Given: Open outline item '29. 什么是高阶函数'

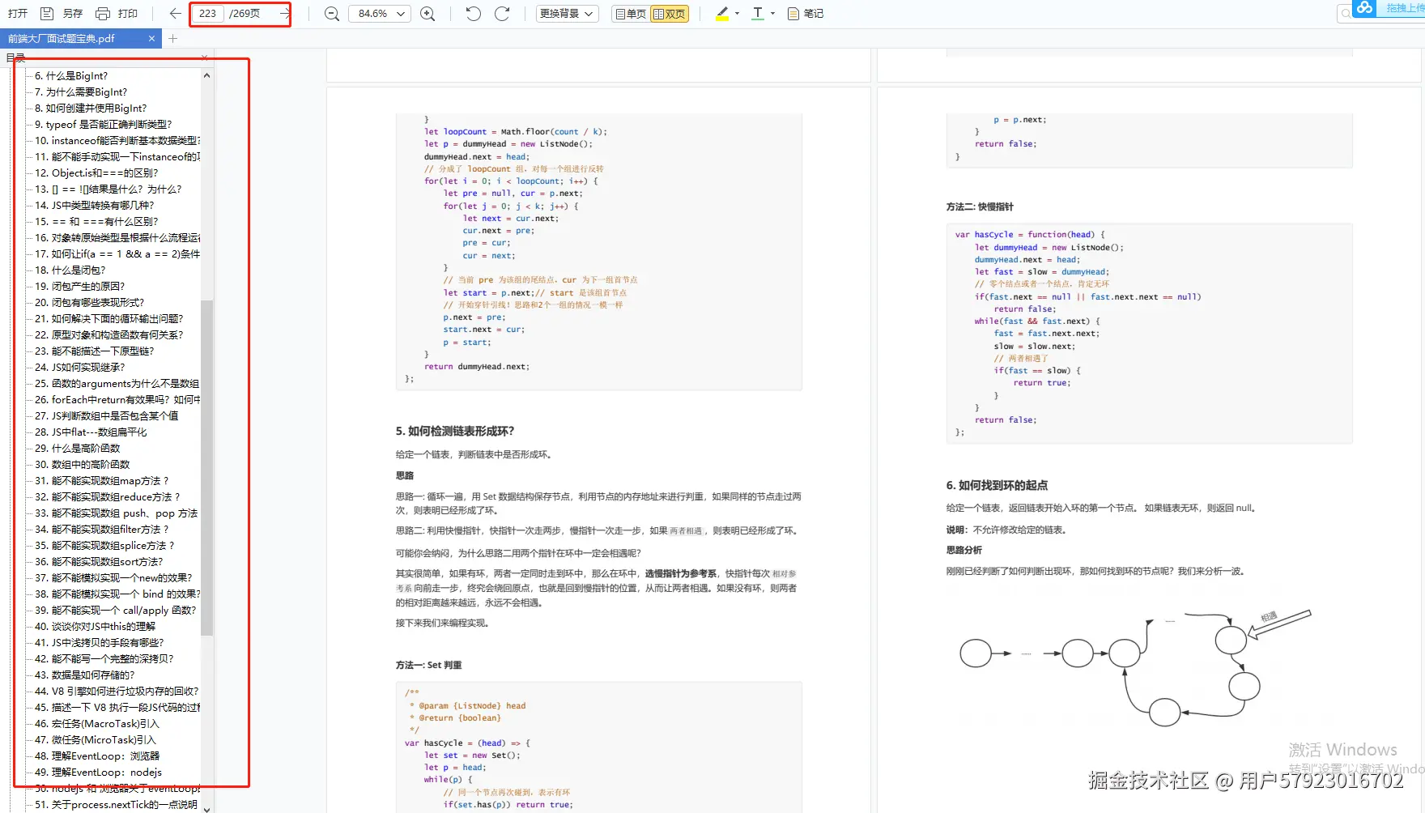Looking at the screenshot, I should coord(78,449).
